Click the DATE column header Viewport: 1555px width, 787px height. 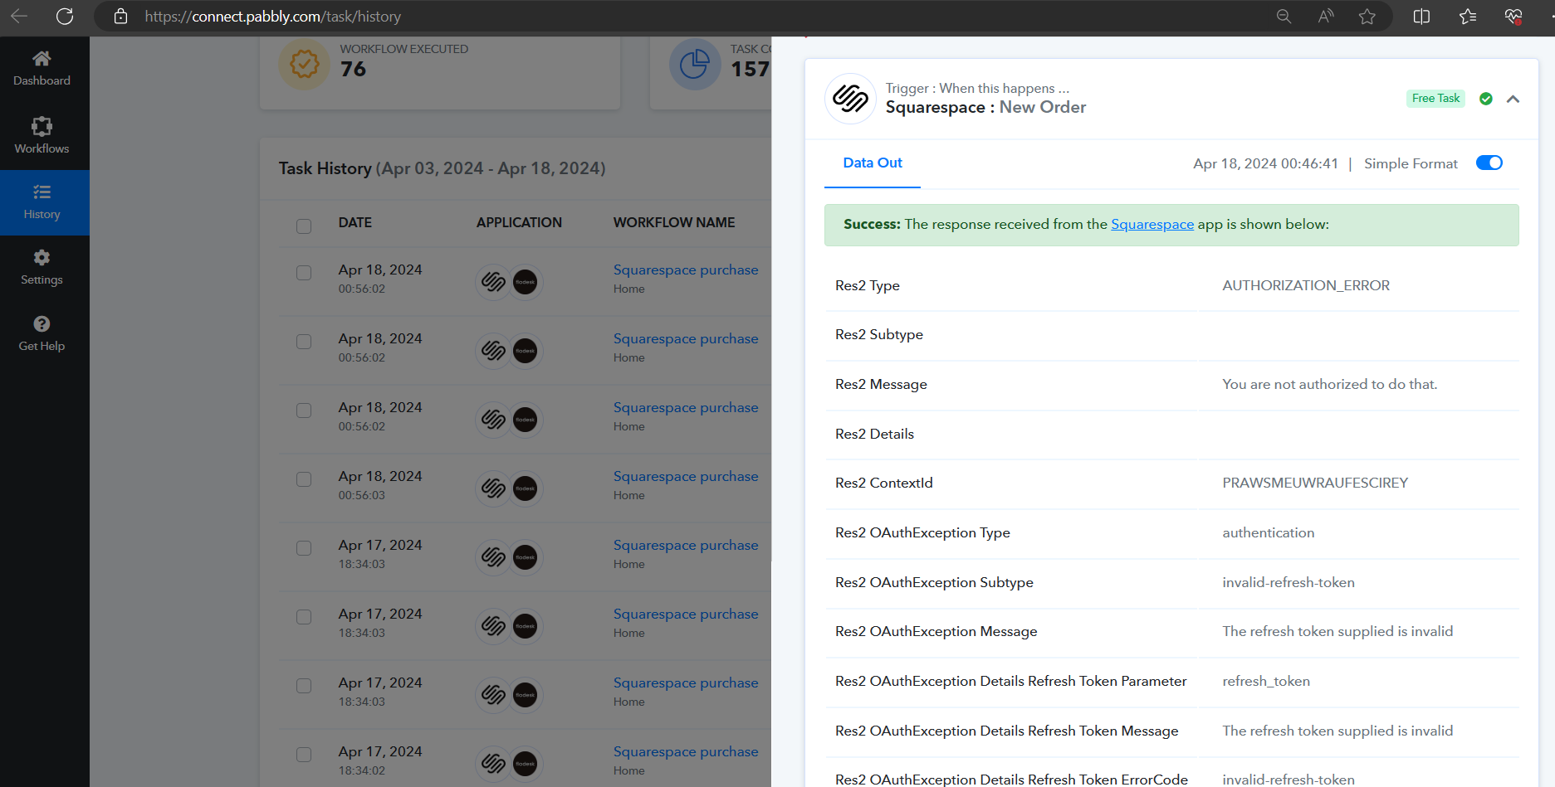click(355, 223)
